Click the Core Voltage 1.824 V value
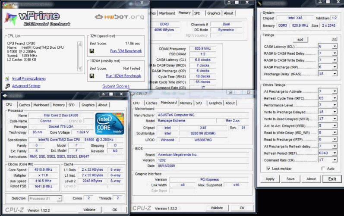This screenshot has height=216, width=344. [x=83, y=132]
